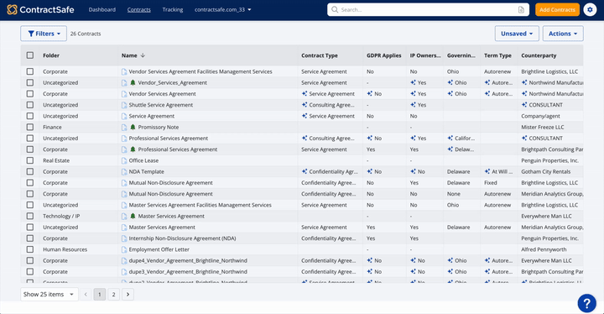Viewport: 604px width, 314px height.
Task: Click document icon for Internship Non-Disclosure Agreement
Action: pyautogui.click(x=124, y=238)
